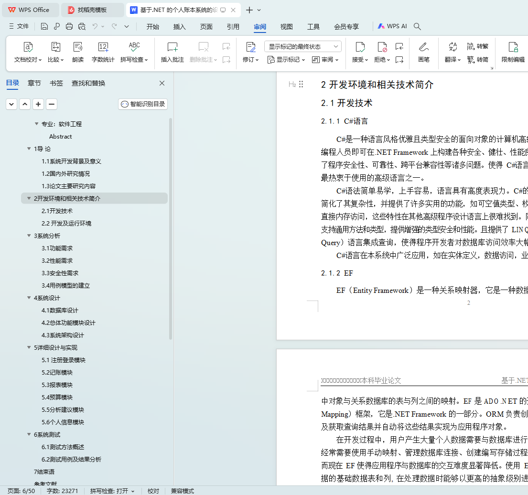528x495 pixels.
Task: Open the 拼写检查: 打开 status dropdown
Action: pyautogui.click(x=112, y=491)
